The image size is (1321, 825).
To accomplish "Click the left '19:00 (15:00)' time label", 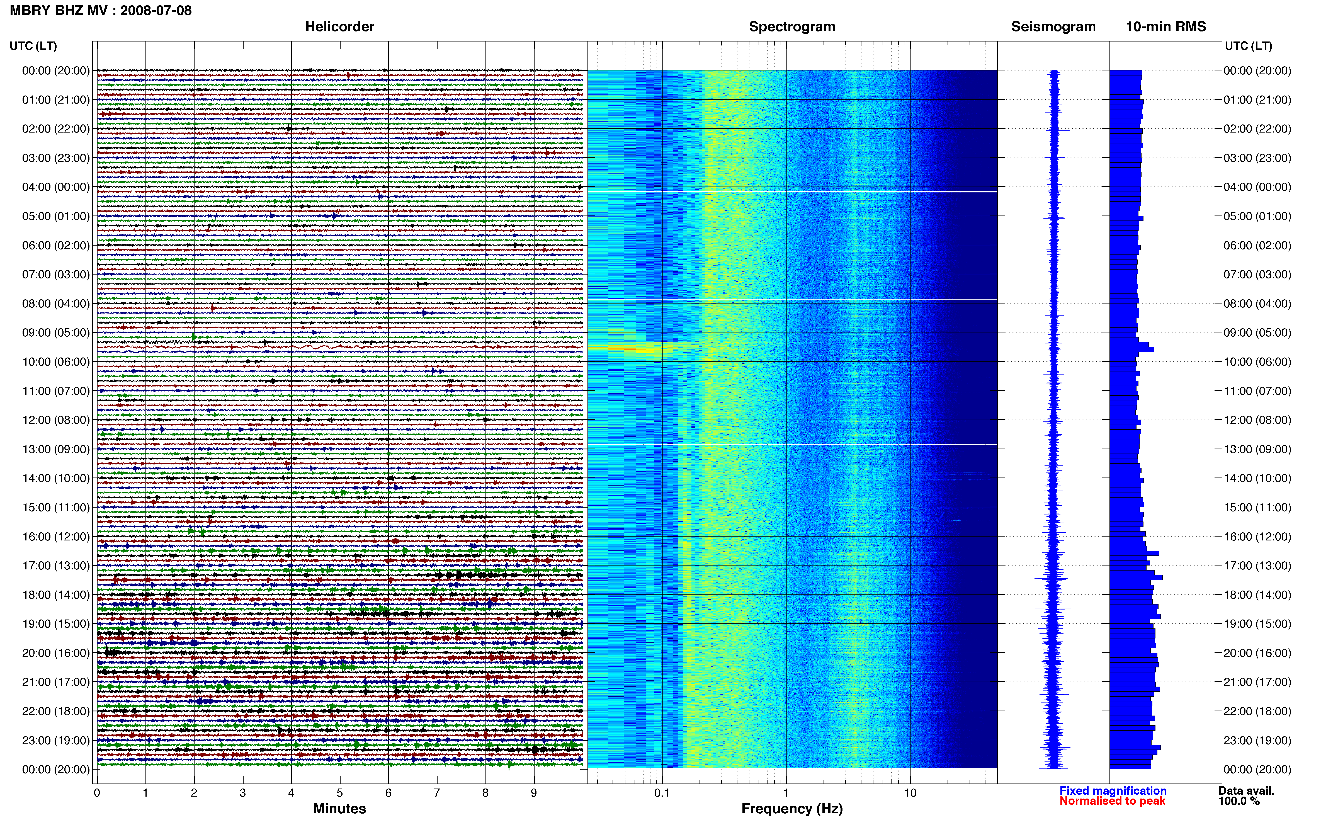I will coord(56,624).
